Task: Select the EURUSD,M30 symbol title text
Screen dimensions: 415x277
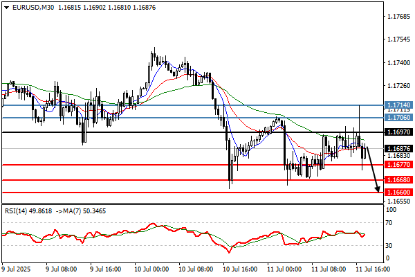Action: click(x=33, y=8)
